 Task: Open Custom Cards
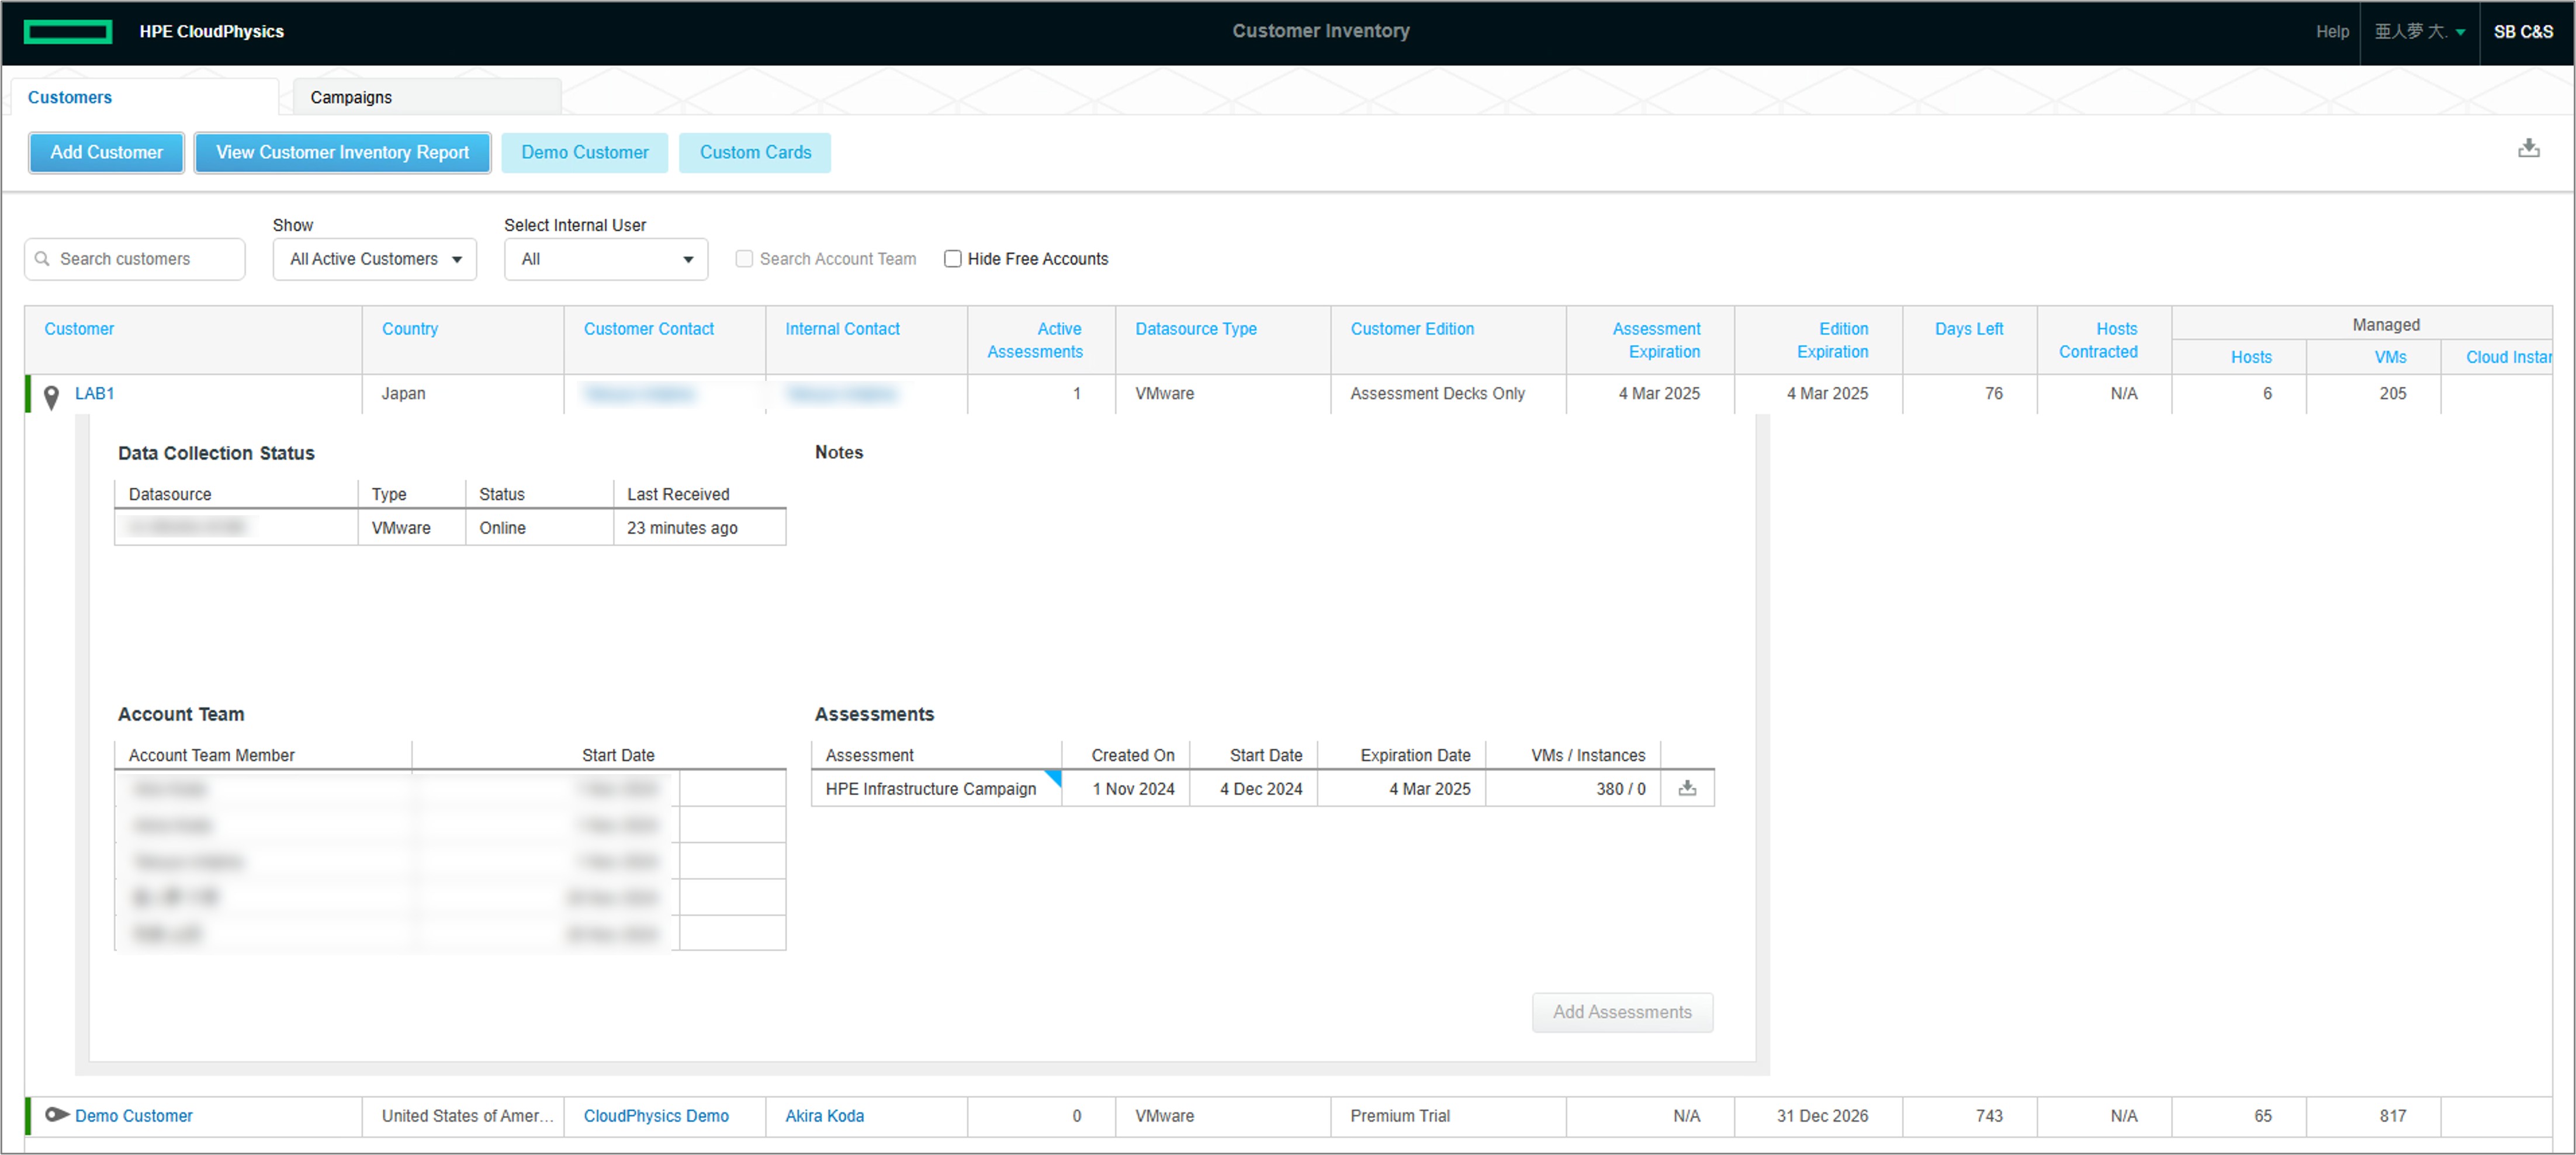[755, 152]
